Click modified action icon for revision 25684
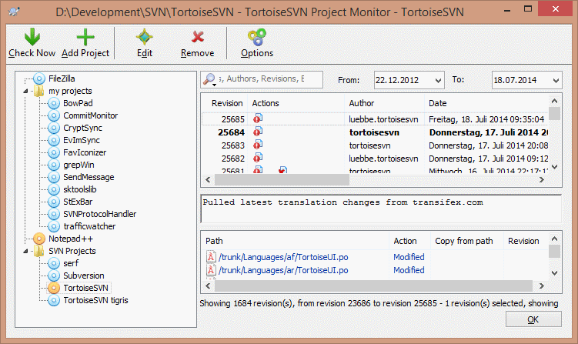 point(258,132)
